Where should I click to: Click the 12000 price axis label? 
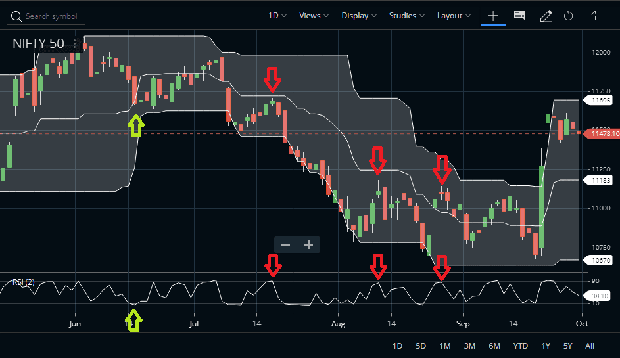tap(601, 53)
